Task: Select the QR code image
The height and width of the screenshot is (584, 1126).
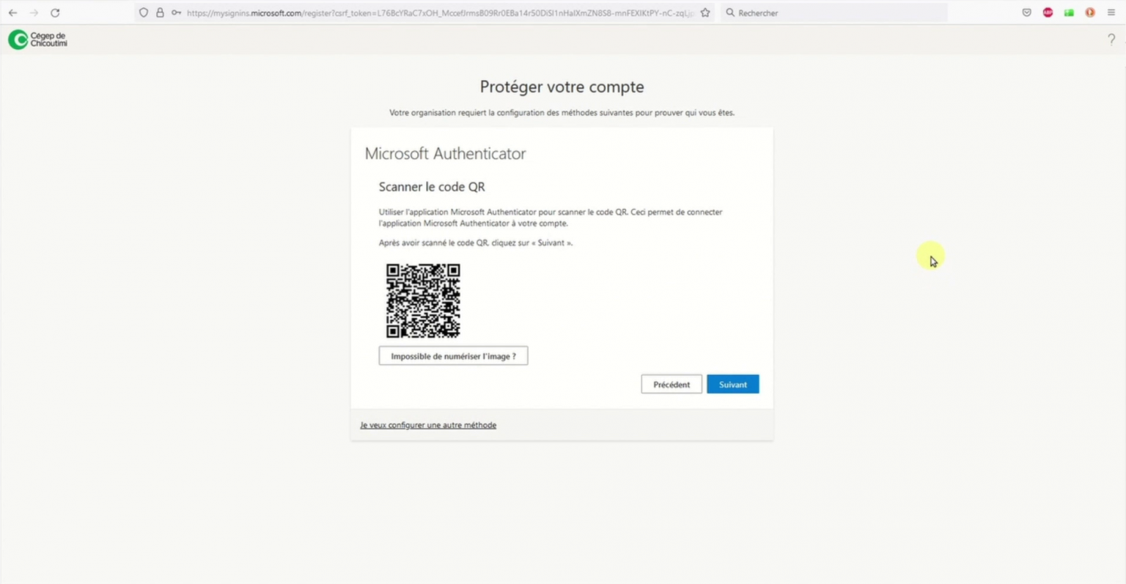Action: coord(423,300)
